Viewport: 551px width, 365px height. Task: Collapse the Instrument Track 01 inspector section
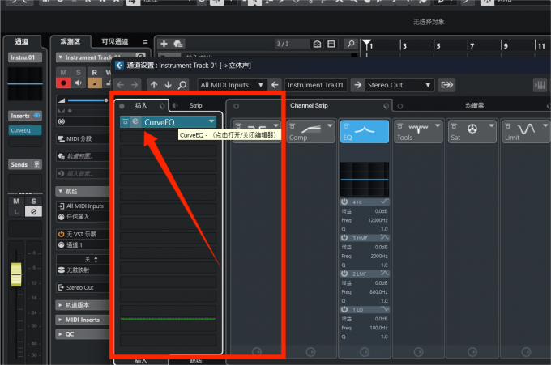pos(61,57)
